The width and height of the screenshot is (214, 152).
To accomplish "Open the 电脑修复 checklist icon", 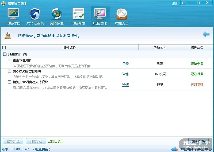I will (x=78, y=16).
